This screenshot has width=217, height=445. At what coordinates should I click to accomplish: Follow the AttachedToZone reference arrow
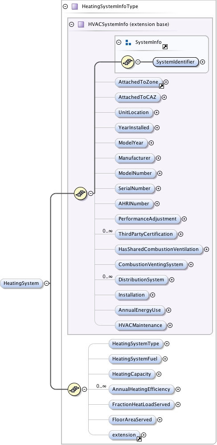tap(161, 86)
